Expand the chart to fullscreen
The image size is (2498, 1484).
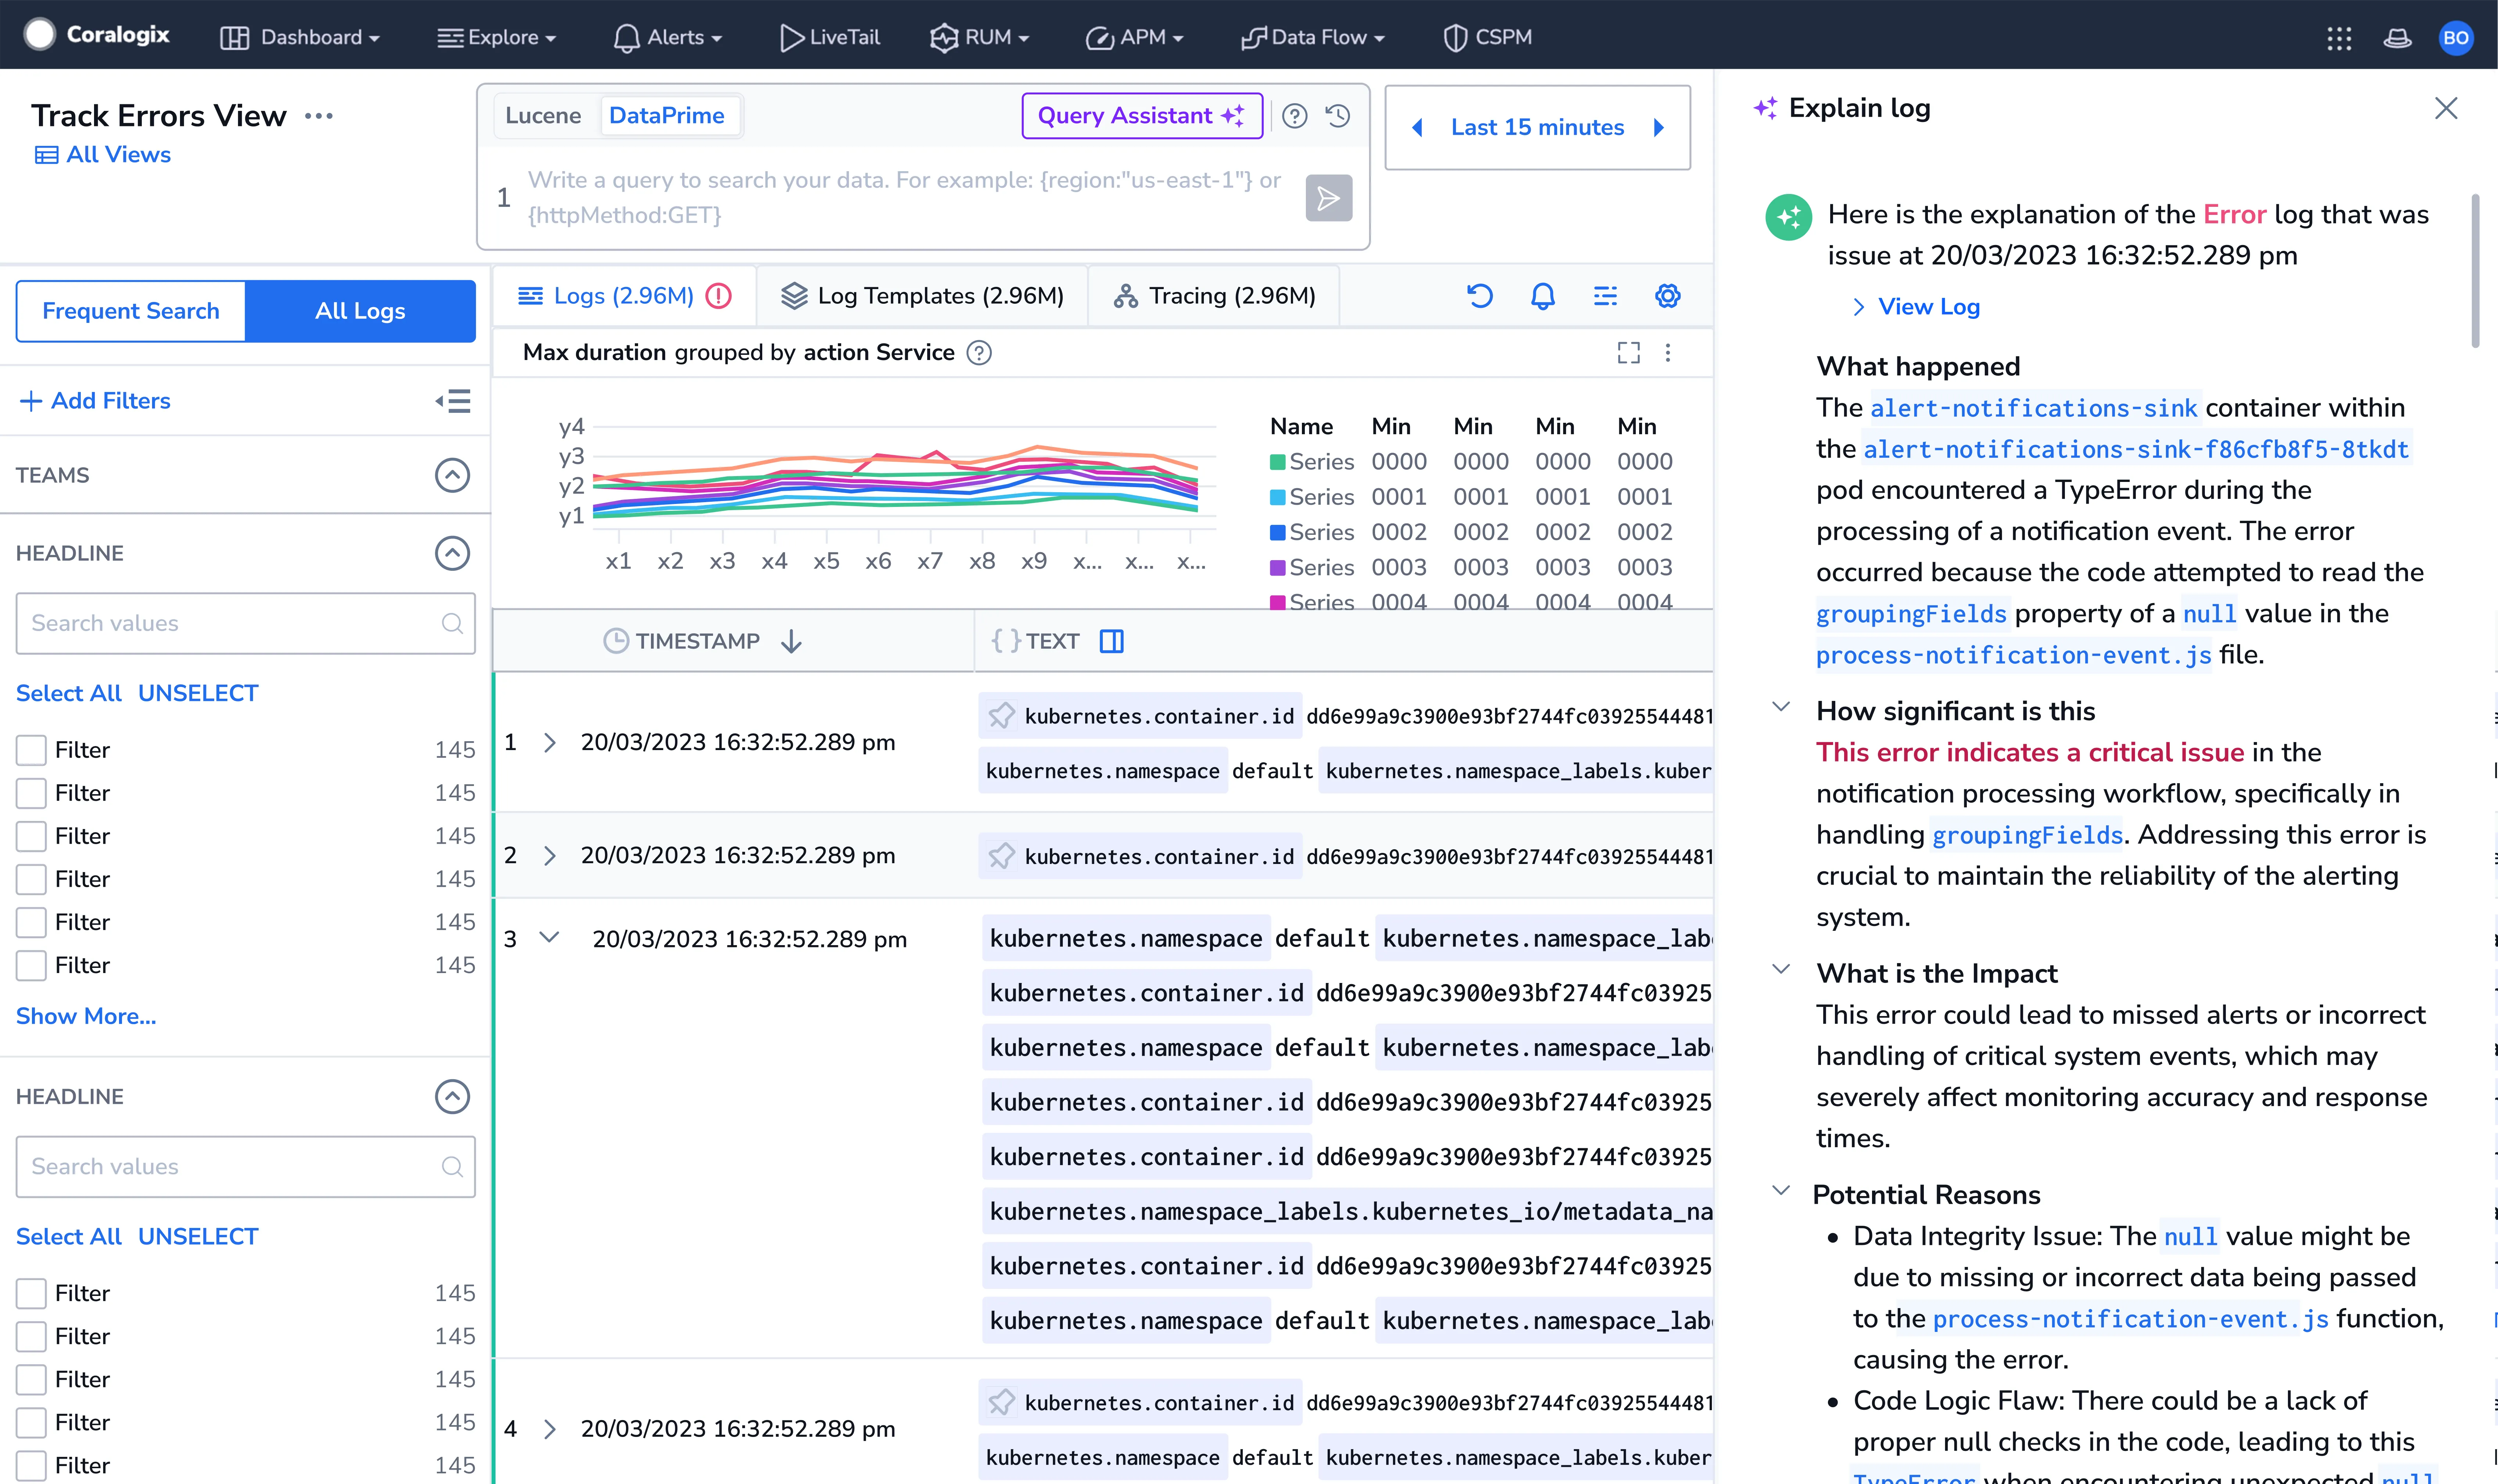(1628, 353)
